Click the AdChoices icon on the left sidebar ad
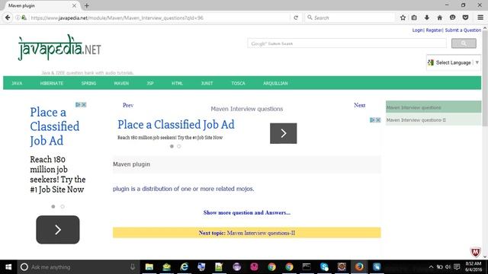The width and height of the screenshot is (488, 274). coord(78,105)
